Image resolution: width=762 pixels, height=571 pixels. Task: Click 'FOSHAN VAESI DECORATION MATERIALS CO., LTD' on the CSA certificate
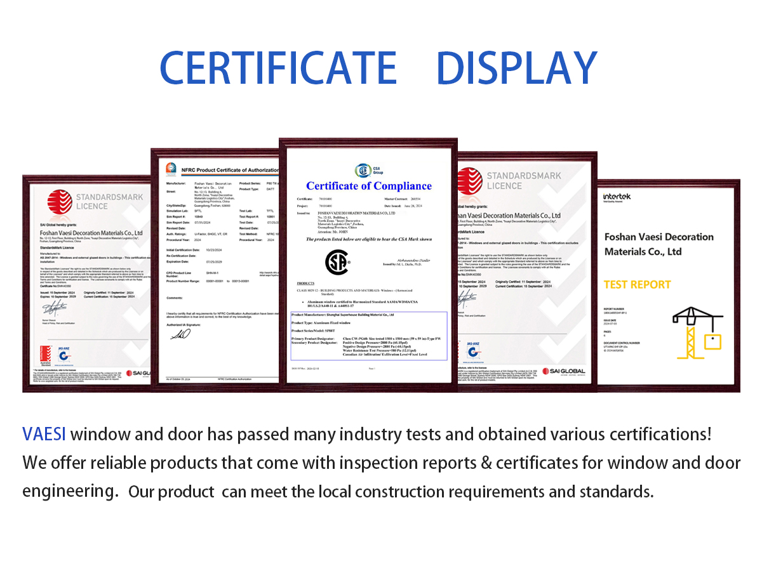click(356, 214)
